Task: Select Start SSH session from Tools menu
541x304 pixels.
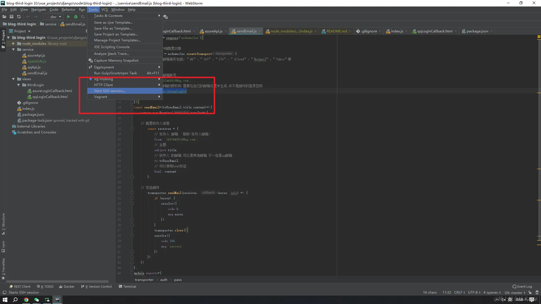Action: (x=110, y=91)
